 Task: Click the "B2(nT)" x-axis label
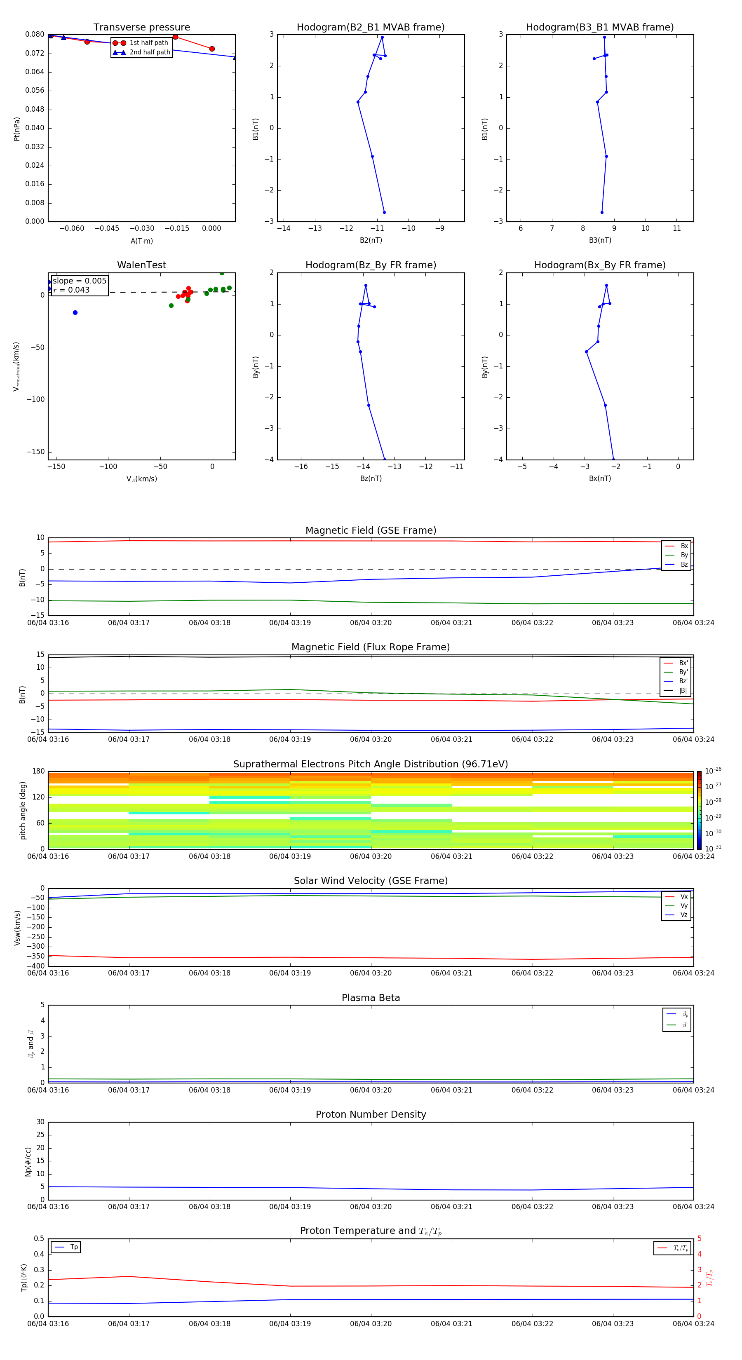pos(371,240)
